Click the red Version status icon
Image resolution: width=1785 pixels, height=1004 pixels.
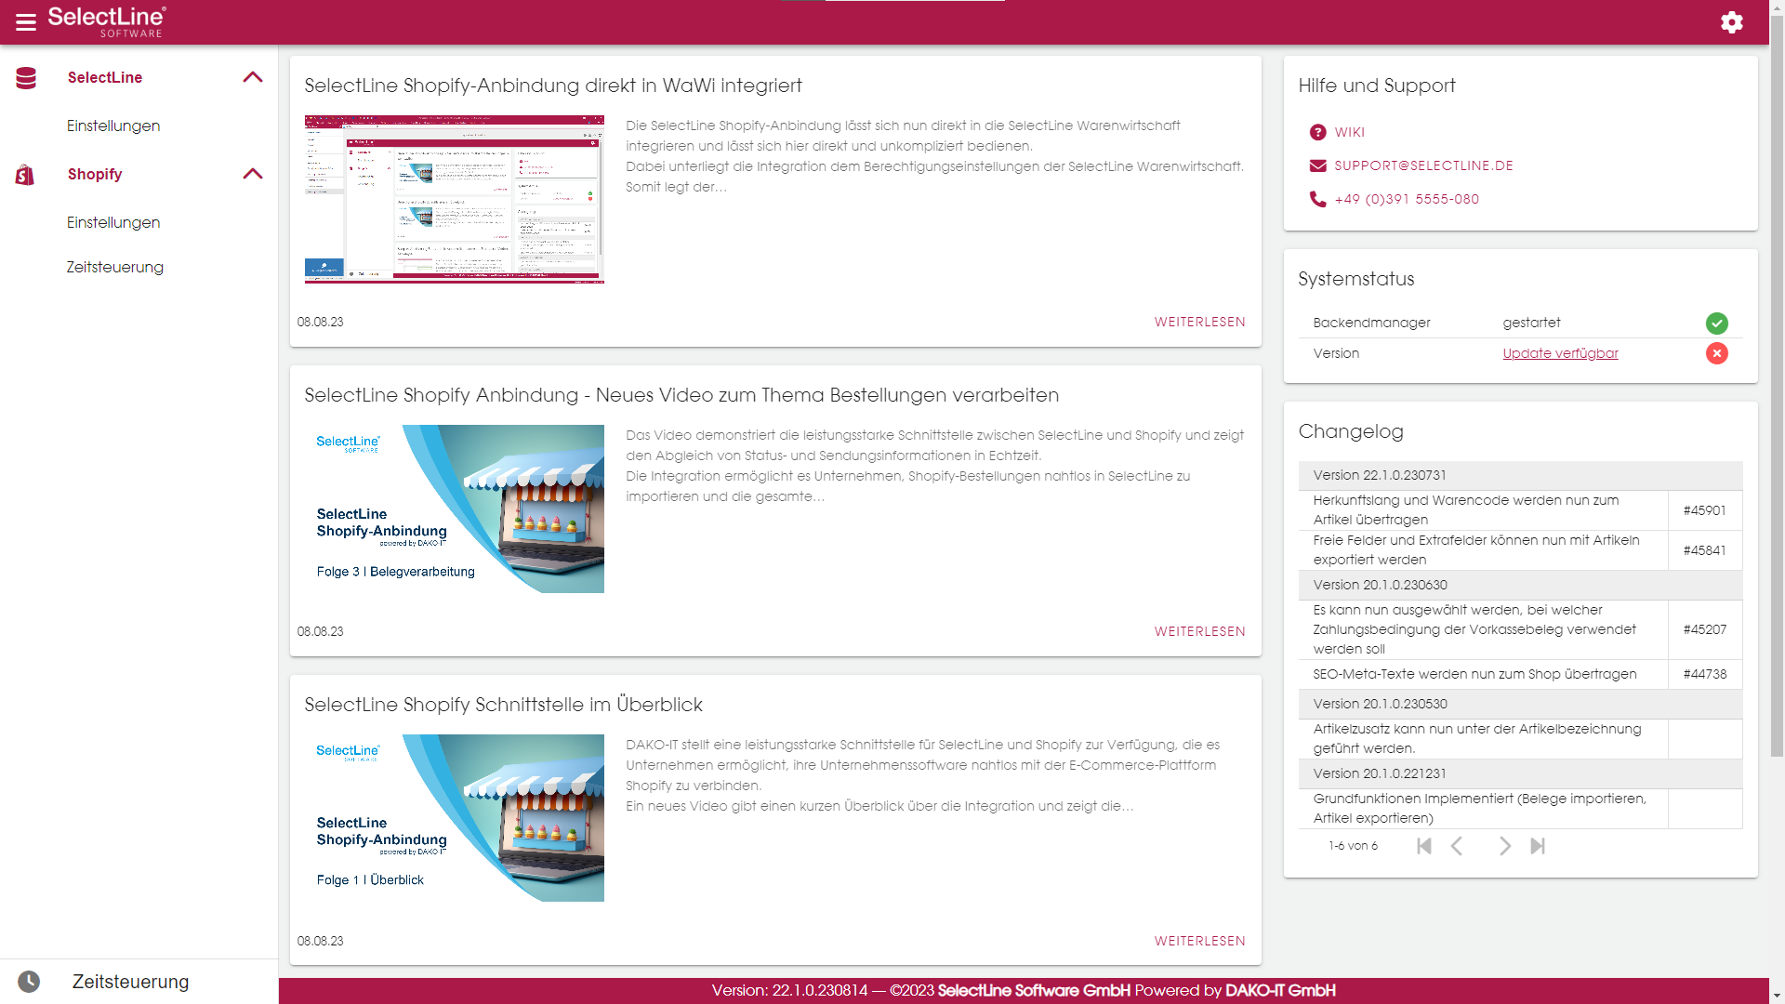coord(1716,354)
